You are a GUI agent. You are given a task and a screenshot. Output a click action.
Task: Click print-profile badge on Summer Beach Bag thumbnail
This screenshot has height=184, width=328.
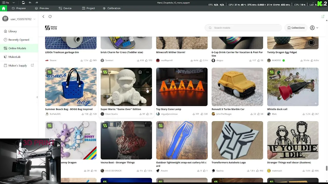[49, 72]
